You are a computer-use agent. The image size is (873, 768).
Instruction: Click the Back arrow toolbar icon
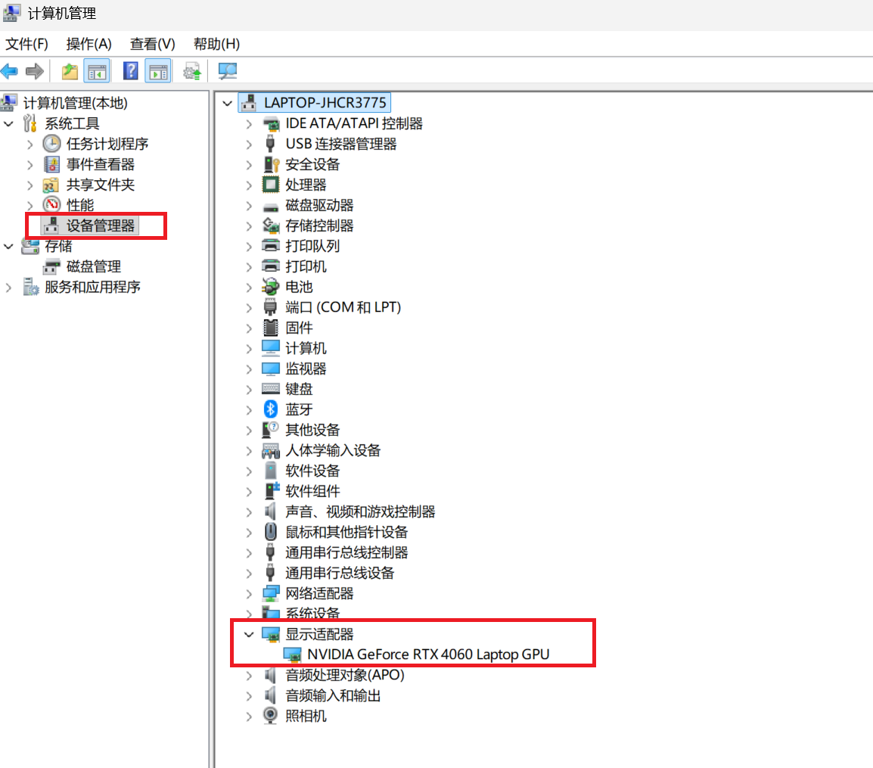tap(10, 71)
